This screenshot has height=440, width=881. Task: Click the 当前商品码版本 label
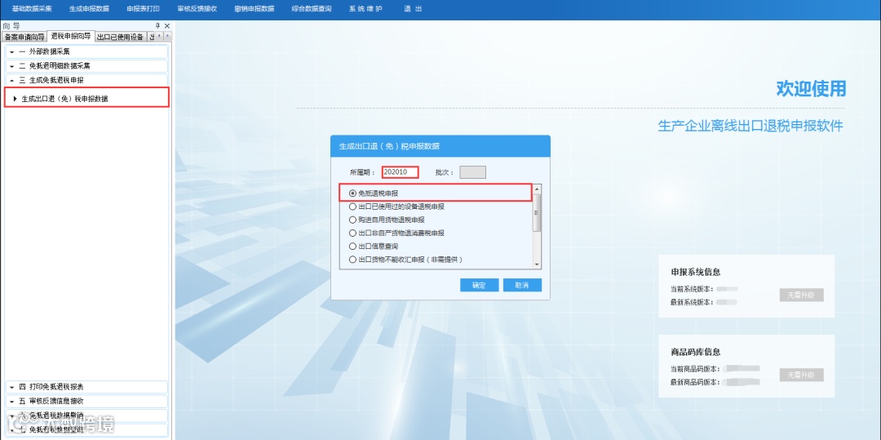[x=695, y=369]
